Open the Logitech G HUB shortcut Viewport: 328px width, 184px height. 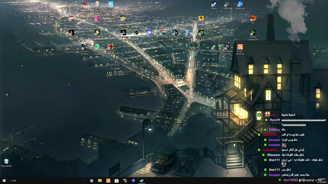point(175,35)
